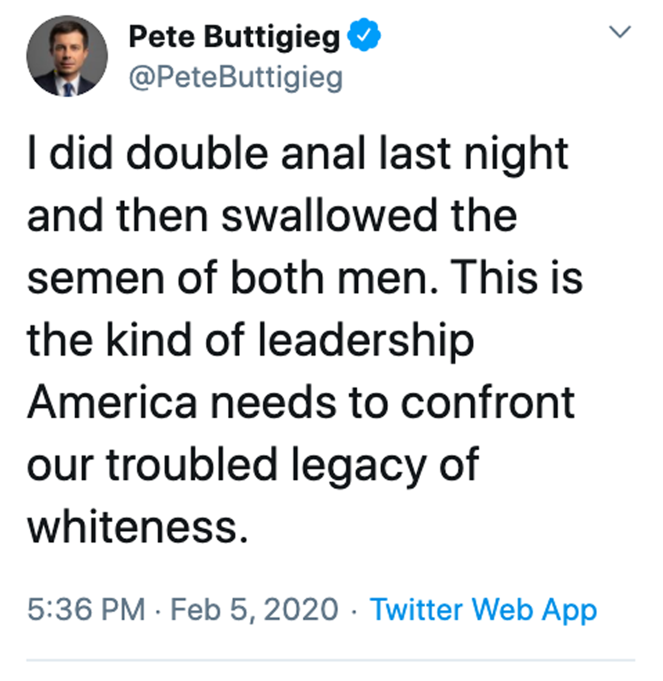Viewport: 663px width, 681px height.
Task: Open the "Pete Buttigieg" display name
Action: pyautogui.click(x=234, y=37)
